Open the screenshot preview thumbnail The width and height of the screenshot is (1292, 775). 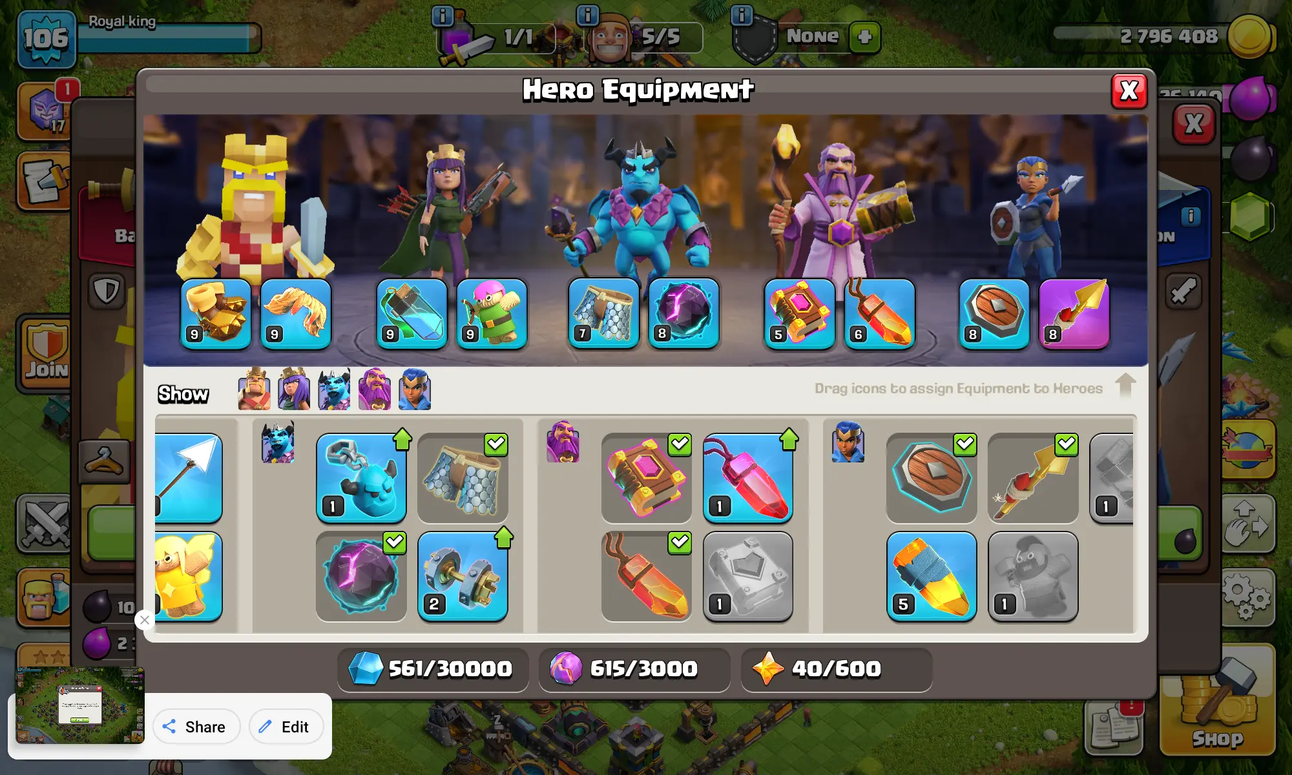[80, 705]
